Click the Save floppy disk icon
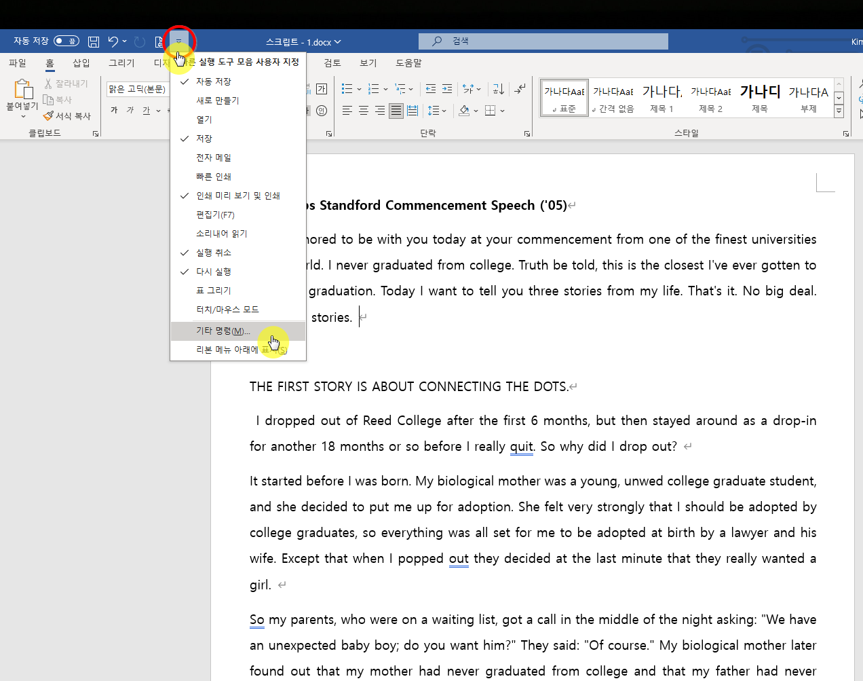 tap(94, 41)
